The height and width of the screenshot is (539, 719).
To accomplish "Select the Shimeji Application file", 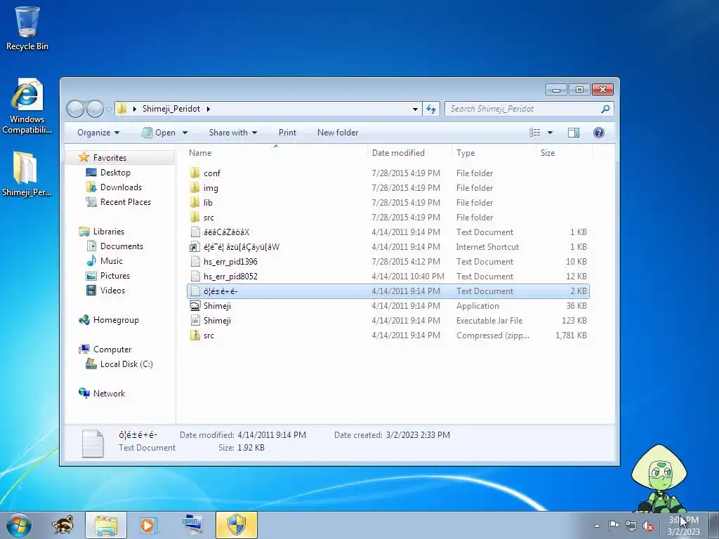I will (x=388, y=306).
